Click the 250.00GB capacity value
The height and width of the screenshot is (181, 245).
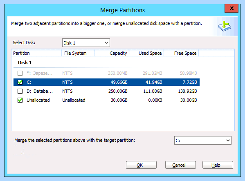[x=118, y=91]
